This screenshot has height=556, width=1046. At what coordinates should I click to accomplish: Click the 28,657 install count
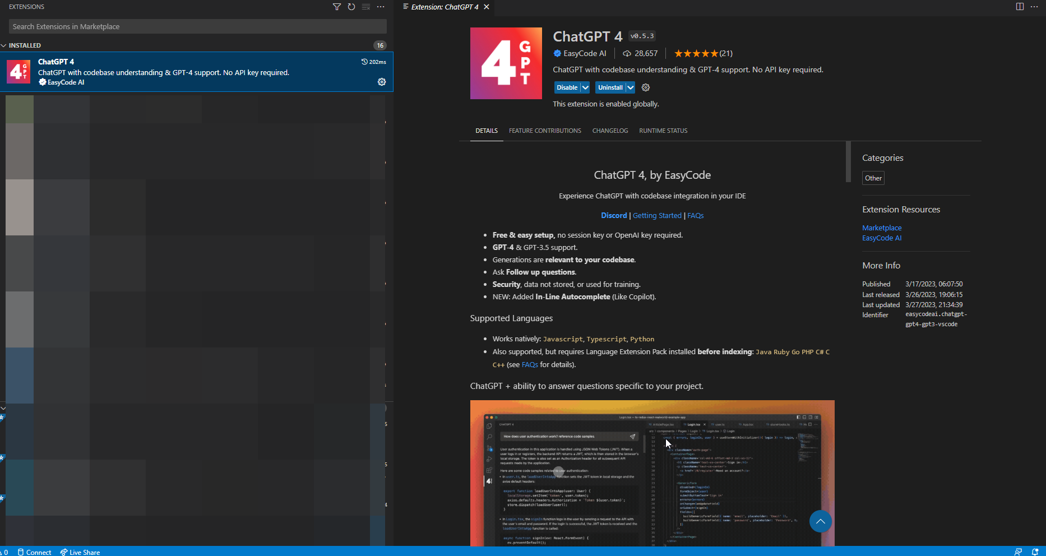click(x=646, y=53)
